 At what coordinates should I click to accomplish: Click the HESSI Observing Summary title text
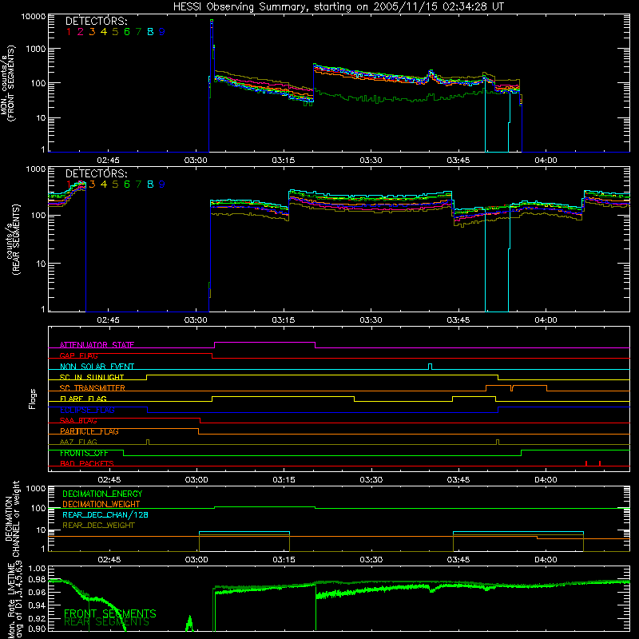pos(339,7)
